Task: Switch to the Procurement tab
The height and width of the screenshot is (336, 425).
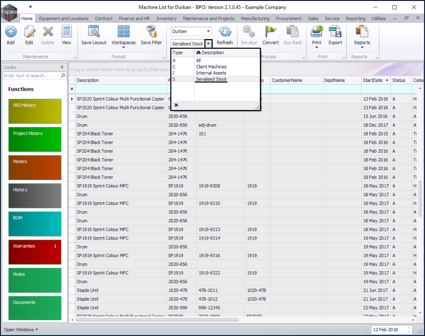Action: coord(288,19)
